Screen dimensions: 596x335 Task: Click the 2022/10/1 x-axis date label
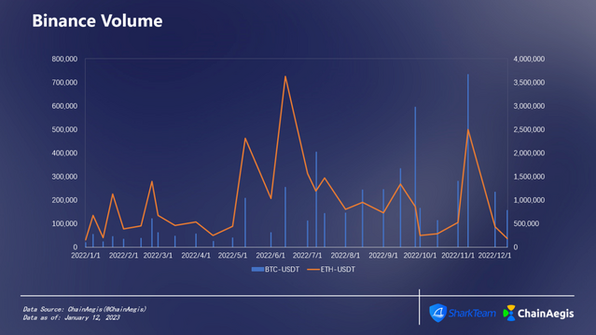420,255
